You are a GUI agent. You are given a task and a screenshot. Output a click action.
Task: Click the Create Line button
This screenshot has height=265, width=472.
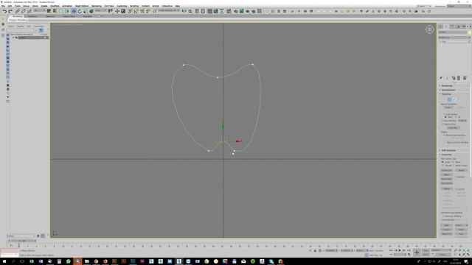coord(447,170)
